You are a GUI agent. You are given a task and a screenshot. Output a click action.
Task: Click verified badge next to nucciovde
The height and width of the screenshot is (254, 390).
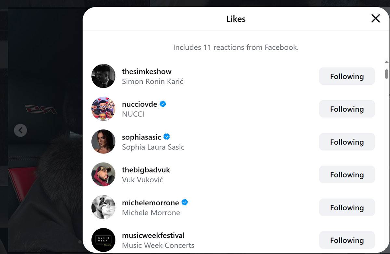(163, 104)
